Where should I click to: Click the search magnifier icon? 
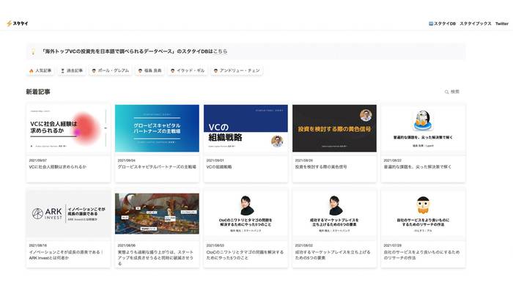pos(446,92)
